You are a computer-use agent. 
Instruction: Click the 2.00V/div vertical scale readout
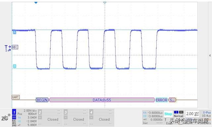(x=30, y=111)
